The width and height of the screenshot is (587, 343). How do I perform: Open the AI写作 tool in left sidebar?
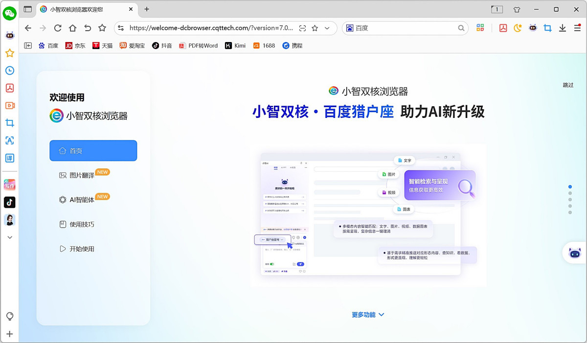(9, 184)
